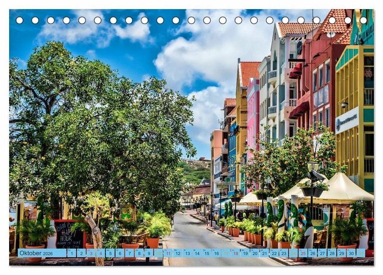Viewport: 383px width, 275px height.
Task: Select day 5 in the calendar strip
Action: click(110, 253)
